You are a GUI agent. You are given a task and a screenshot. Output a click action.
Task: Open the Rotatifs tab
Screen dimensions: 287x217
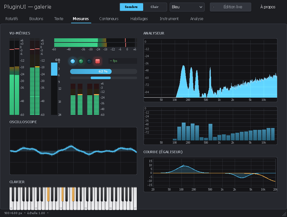(12, 19)
